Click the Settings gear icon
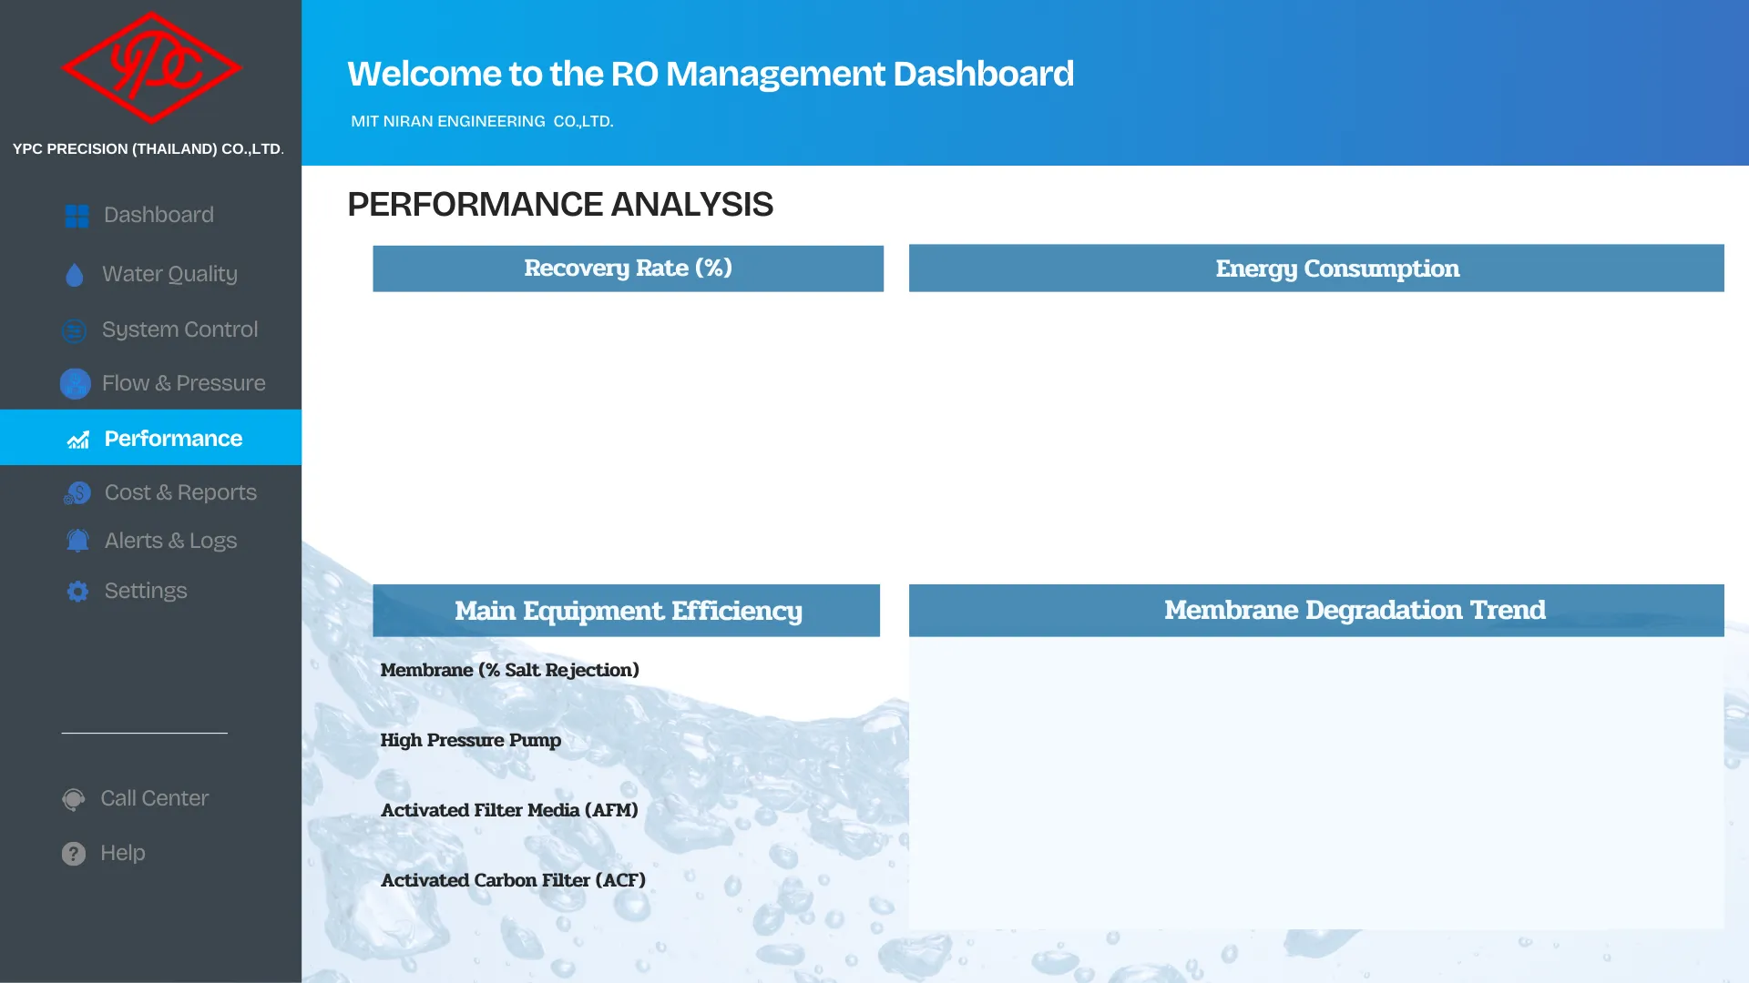1749x983 pixels. coord(78,592)
